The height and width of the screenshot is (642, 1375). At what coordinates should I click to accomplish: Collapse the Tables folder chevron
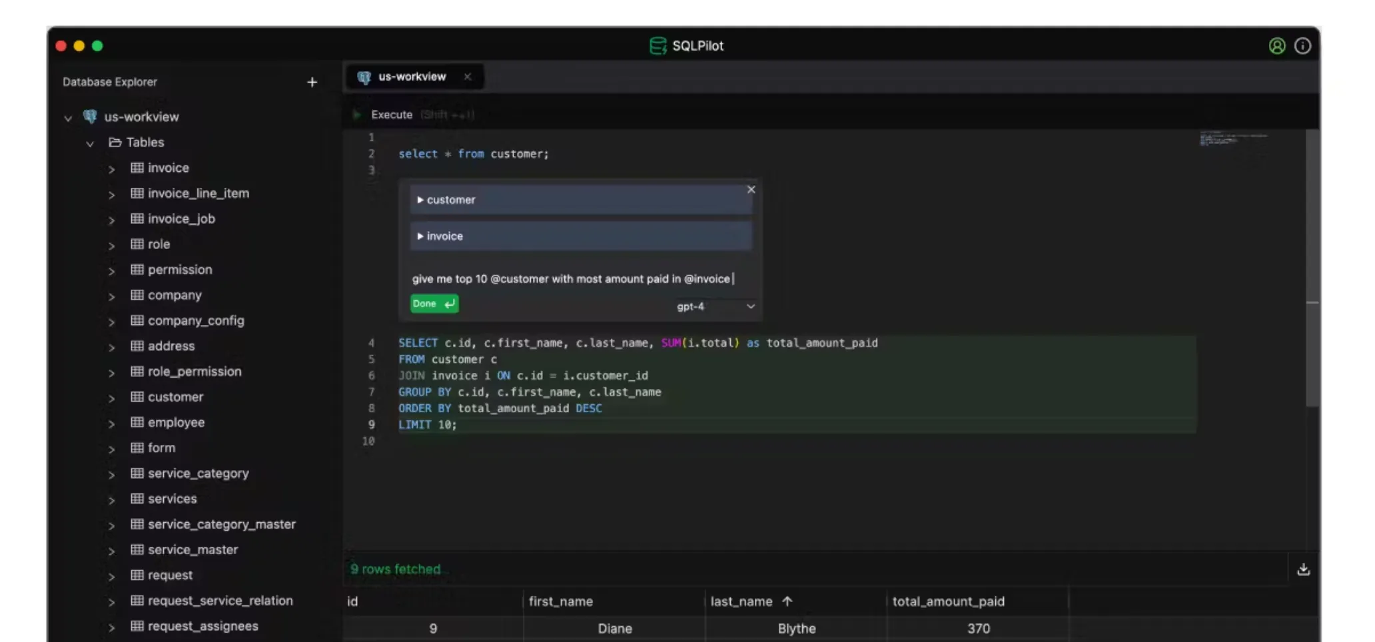tap(90, 143)
